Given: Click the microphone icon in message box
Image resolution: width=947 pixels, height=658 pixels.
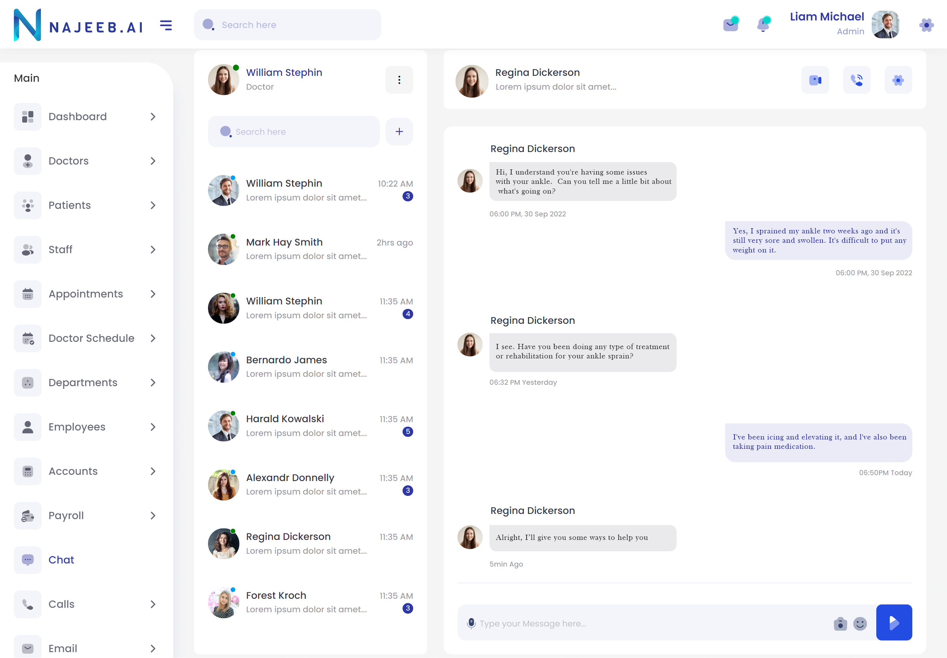Looking at the screenshot, I should (471, 623).
